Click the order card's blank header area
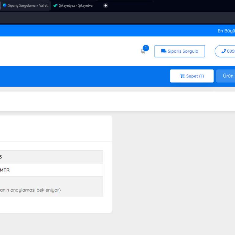The image size is (235, 235). 55,129
